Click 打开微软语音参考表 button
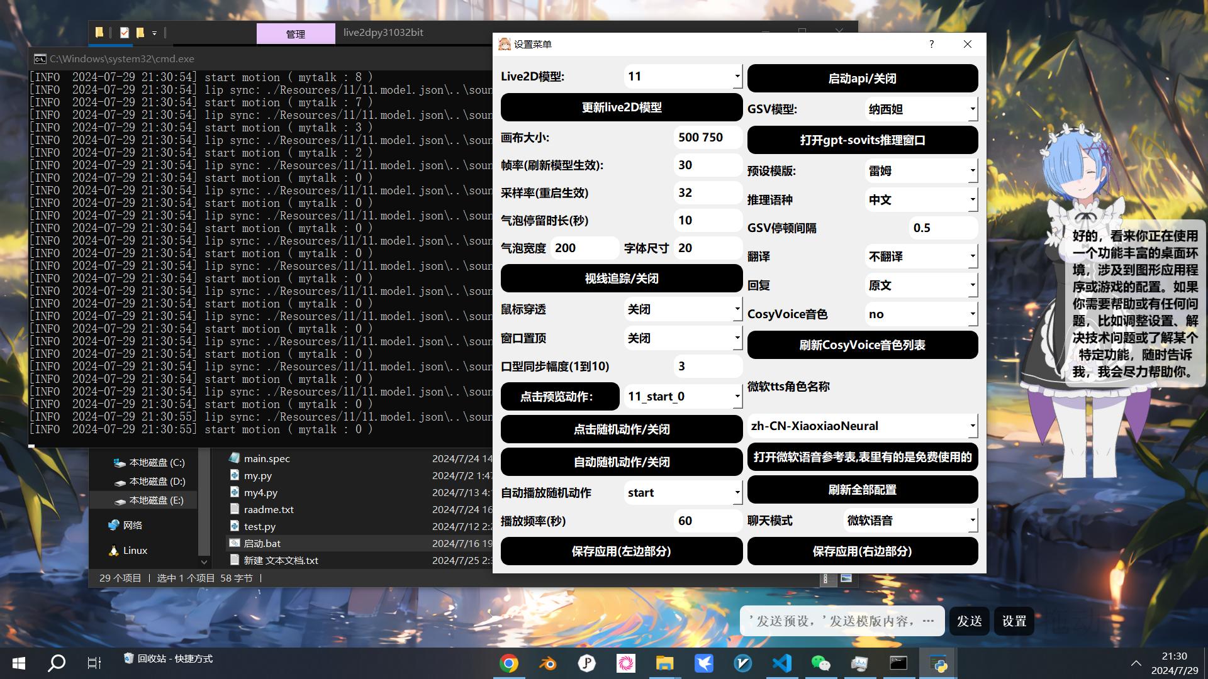The height and width of the screenshot is (679, 1208). coord(863,457)
